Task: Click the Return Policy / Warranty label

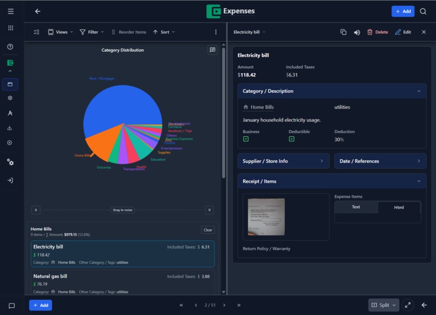Action: click(x=266, y=249)
